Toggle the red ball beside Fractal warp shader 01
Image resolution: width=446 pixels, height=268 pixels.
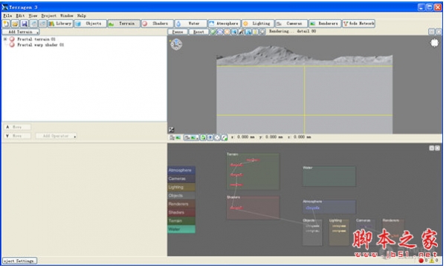[12, 45]
